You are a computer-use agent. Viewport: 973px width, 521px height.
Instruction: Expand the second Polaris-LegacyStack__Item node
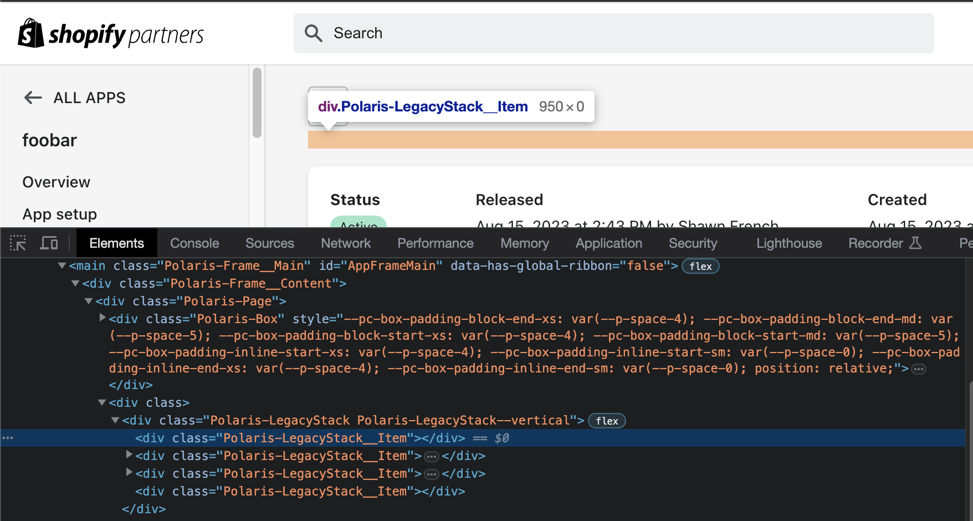click(129, 455)
